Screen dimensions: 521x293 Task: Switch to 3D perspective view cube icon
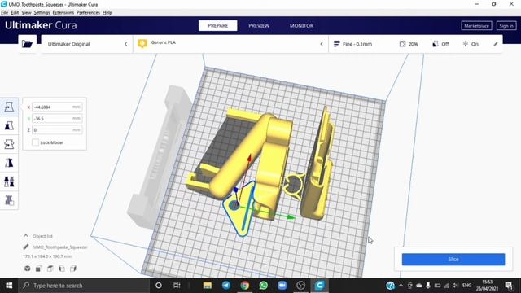(x=28, y=269)
